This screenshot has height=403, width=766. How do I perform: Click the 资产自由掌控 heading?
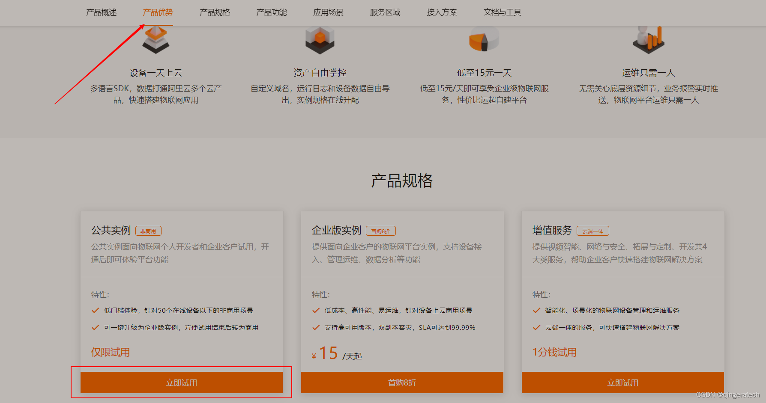[320, 73]
